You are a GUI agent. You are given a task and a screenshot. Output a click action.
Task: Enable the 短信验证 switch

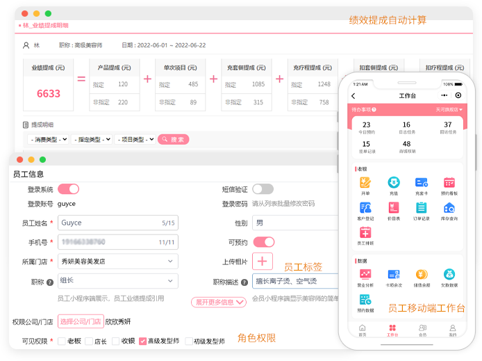click(x=263, y=189)
